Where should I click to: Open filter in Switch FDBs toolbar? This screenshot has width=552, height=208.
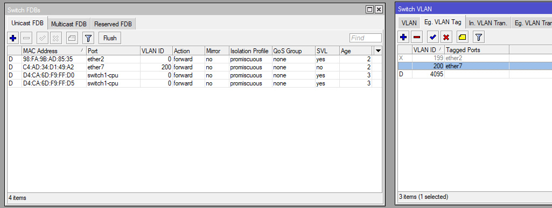[88, 38]
